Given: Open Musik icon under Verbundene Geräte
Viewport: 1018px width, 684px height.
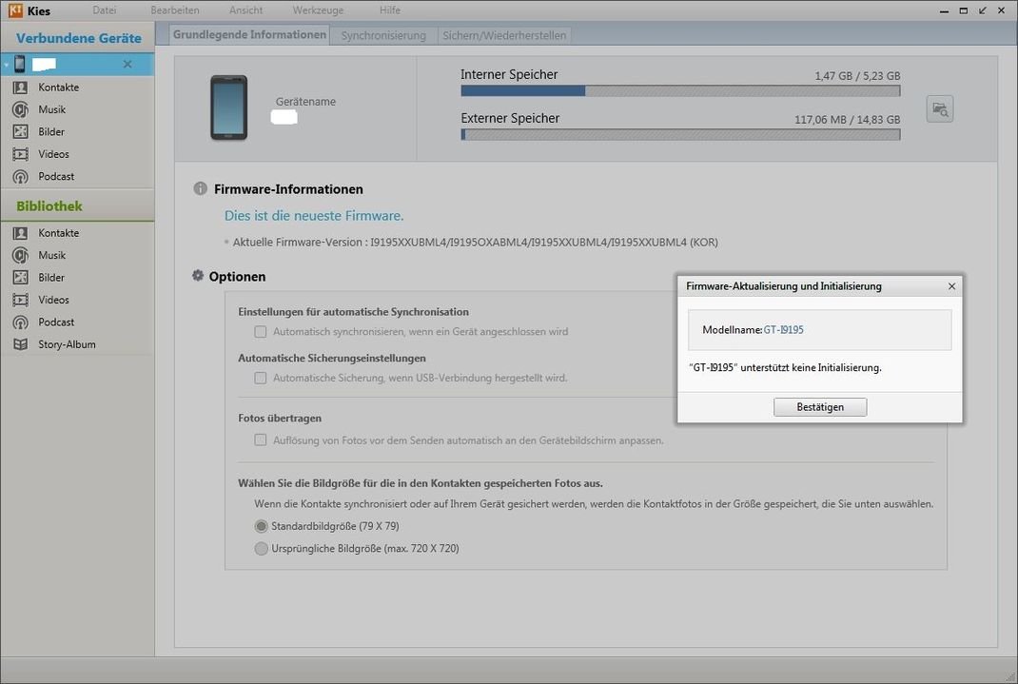Looking at the screenshot, I should tap(21, 109).
